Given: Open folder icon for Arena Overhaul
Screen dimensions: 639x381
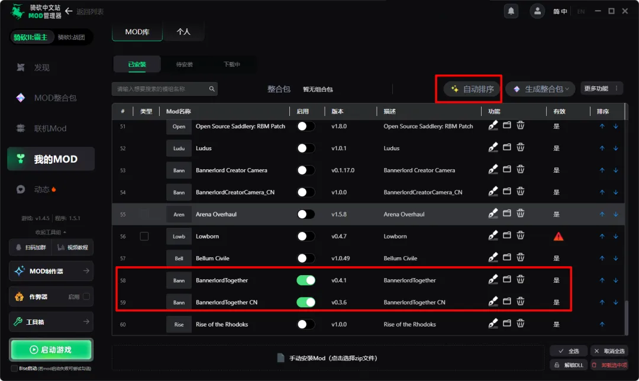Looking at the screenshot, I should pyautogui.click(x=507, y=213).
